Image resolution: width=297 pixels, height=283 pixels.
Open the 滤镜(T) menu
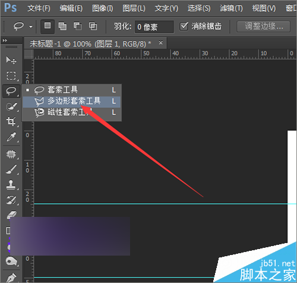click(x=231, y=8)
